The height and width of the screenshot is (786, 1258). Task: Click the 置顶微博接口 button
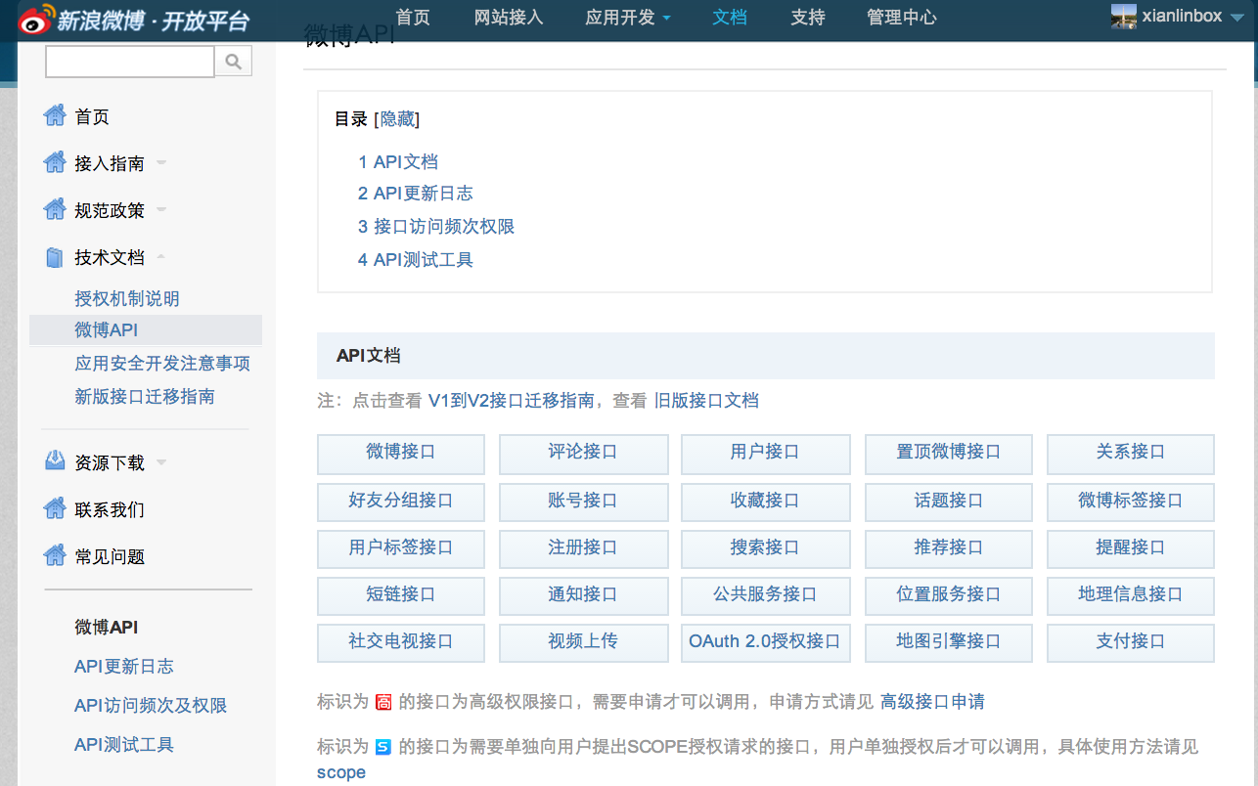click(x=949, y=454)
